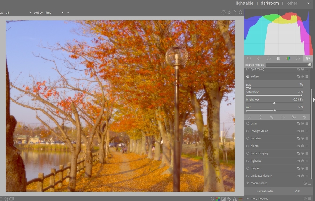Image resolution: width=315 pixels, height=201 pixels.
Task: Focus the search module input box
Action: coord(286,65)
